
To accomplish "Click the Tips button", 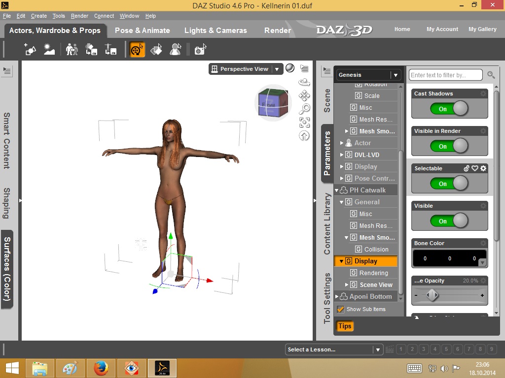I will tap(345, 326).
